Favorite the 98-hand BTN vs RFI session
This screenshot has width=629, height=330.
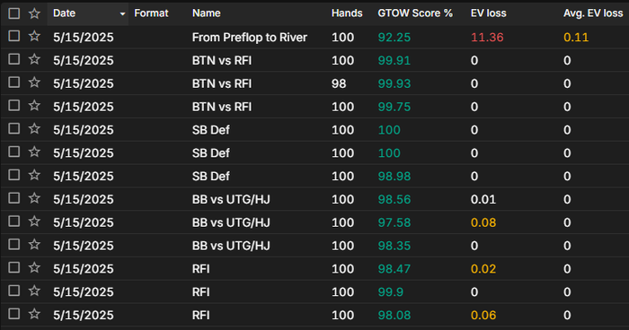34,82
